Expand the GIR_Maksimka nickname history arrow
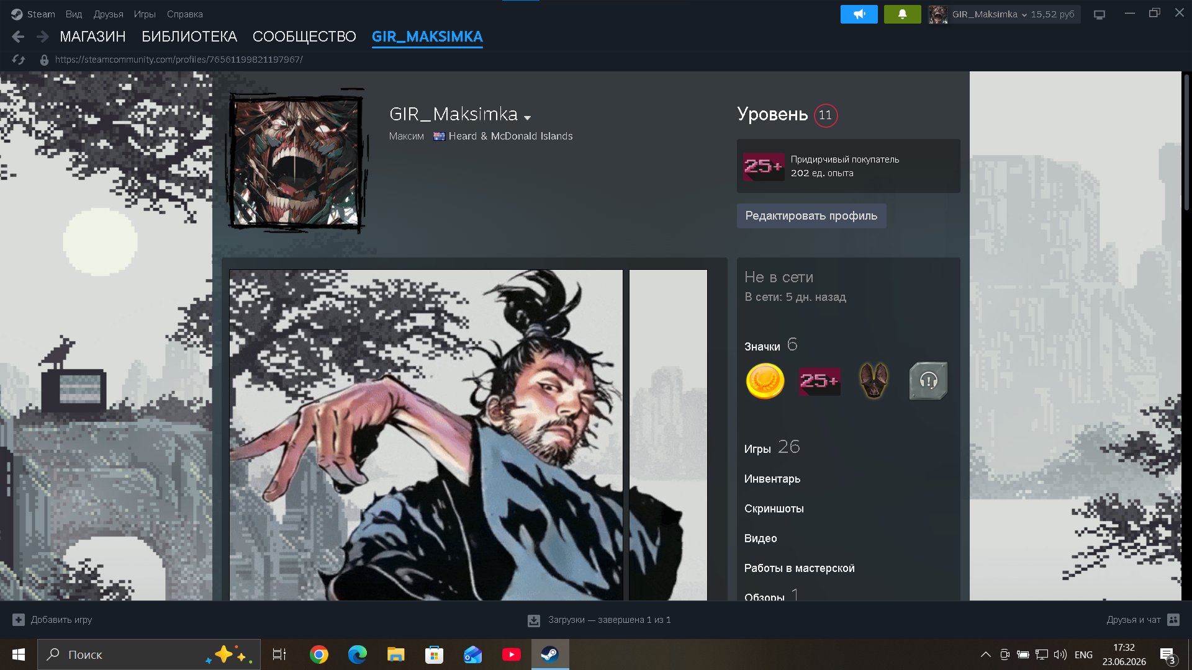Viewport: 1192px width, 670px height. pos(528,117)
